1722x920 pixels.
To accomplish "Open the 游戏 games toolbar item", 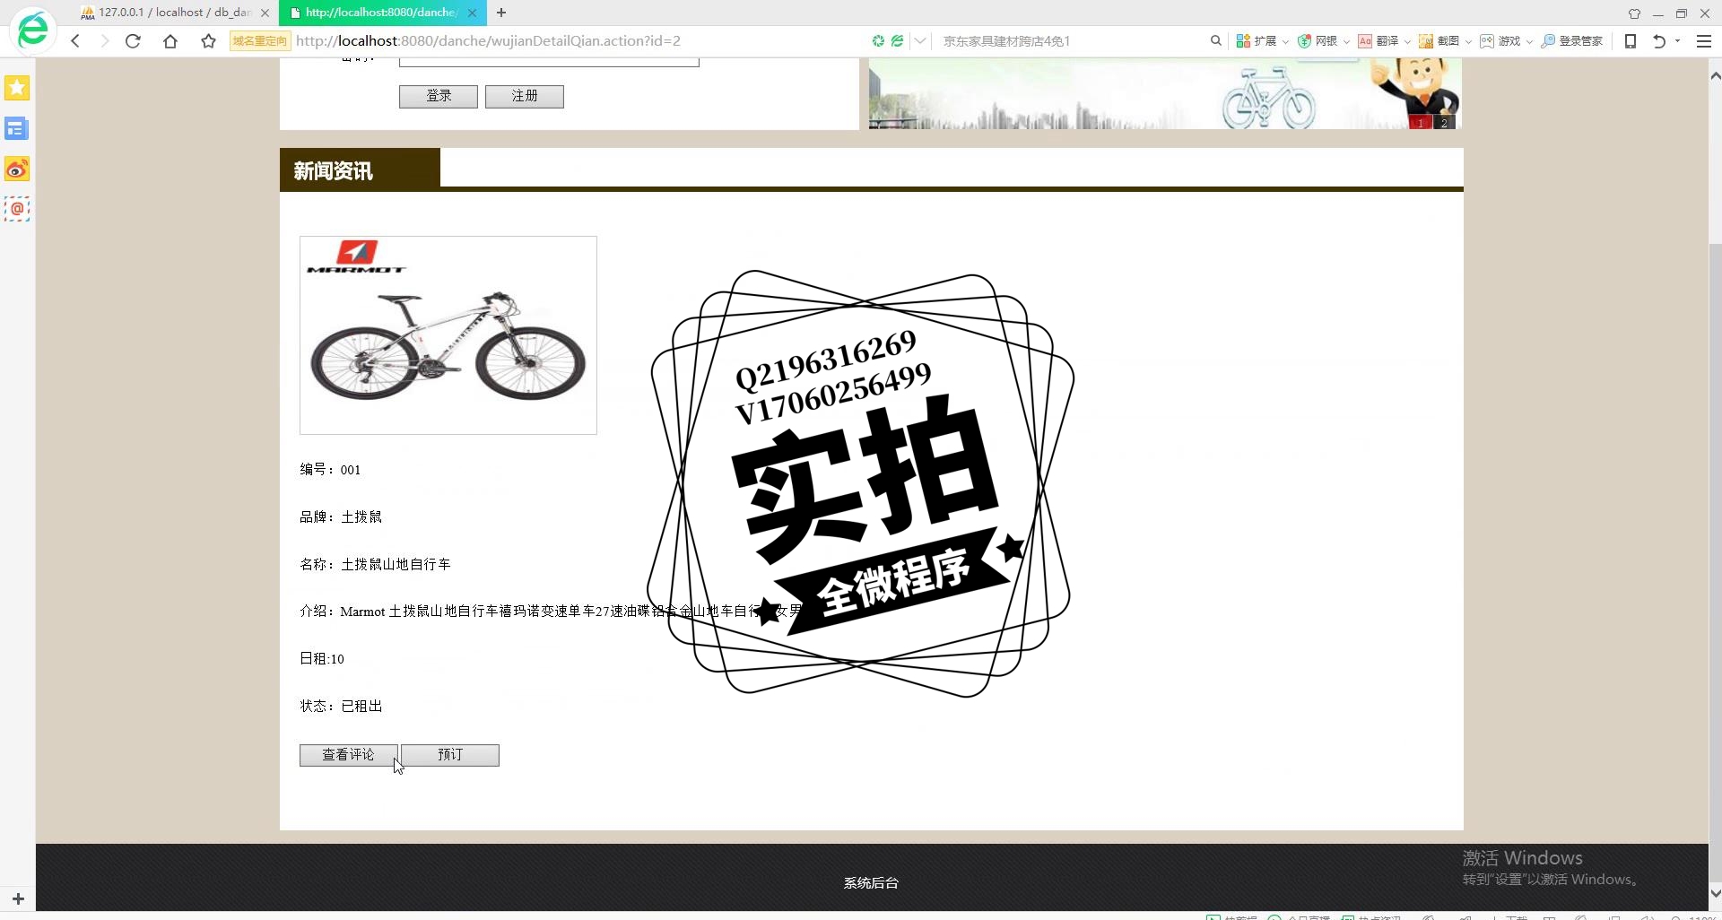I will pos(1500,41).
